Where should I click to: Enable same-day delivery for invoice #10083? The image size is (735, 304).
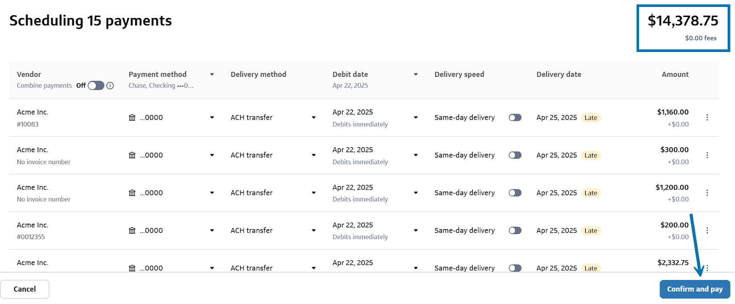(x=515, y=118)
